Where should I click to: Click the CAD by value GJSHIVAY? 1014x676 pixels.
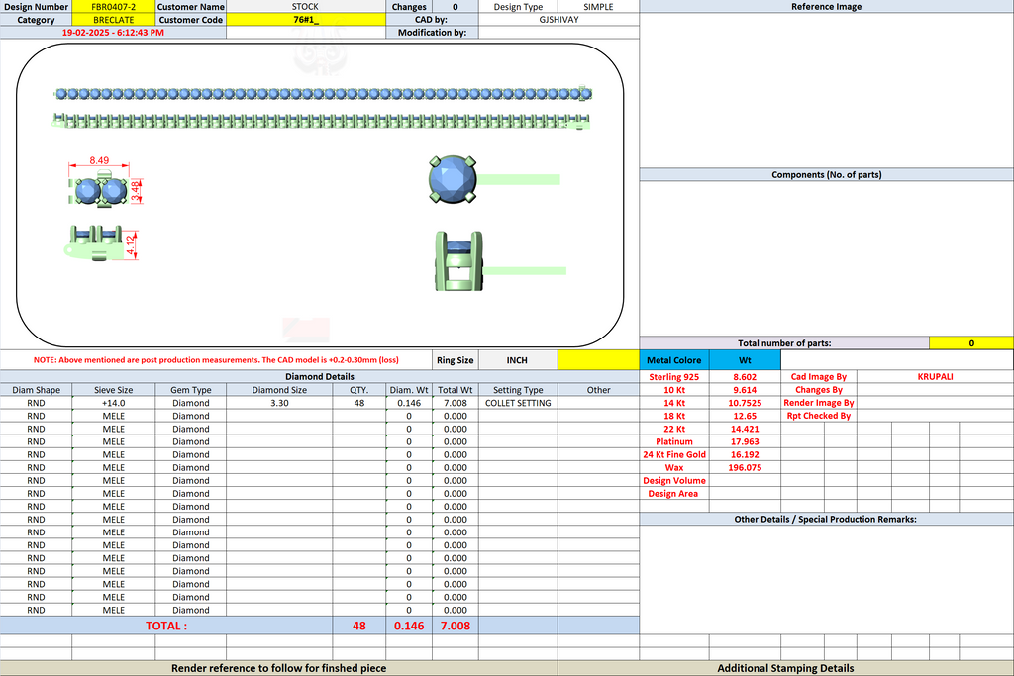[x=558, y=20]
